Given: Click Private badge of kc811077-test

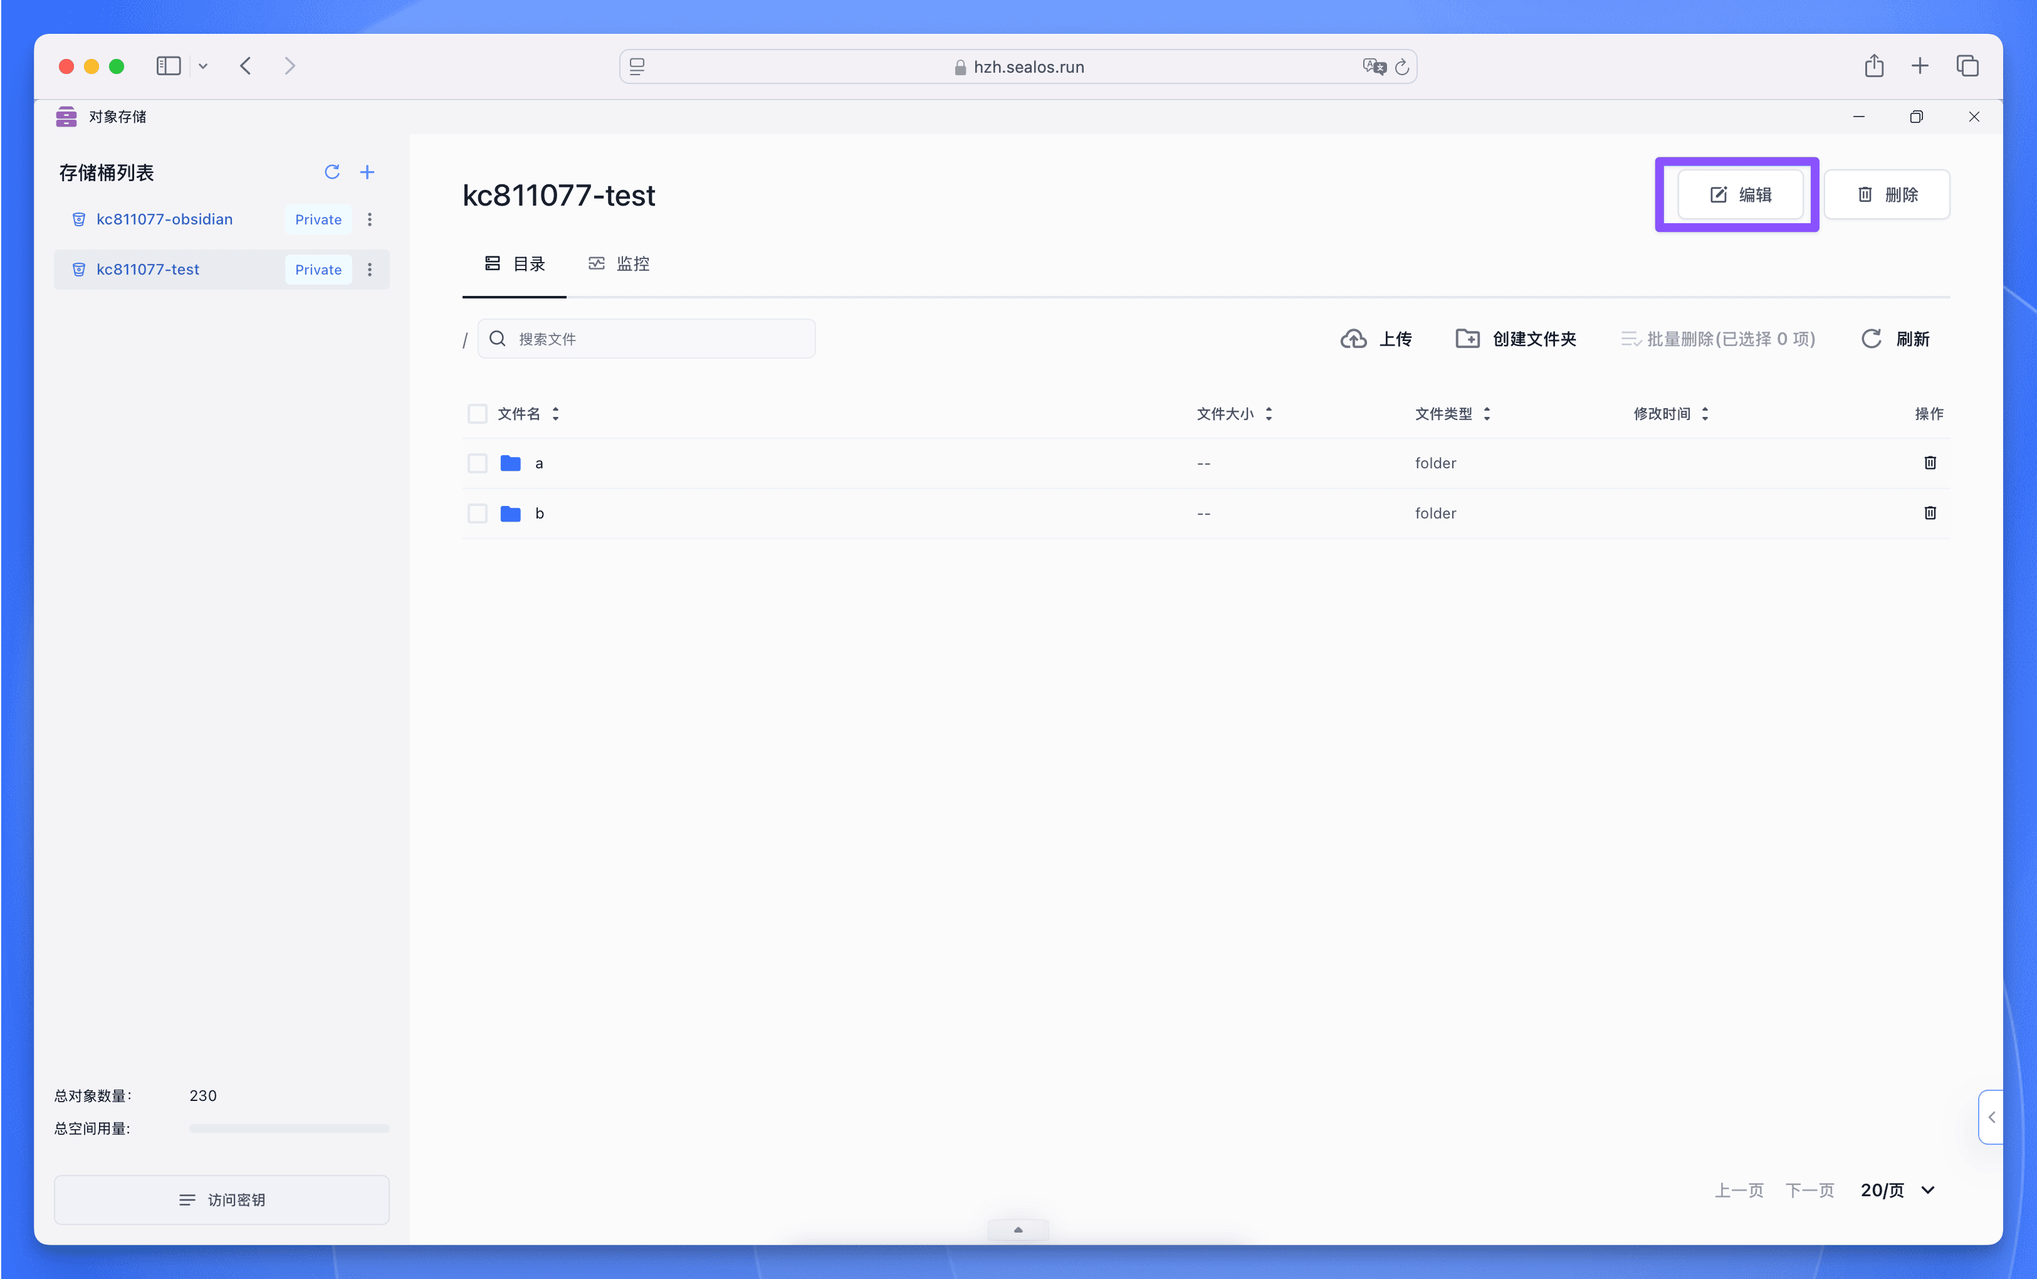Looking at the screenshot, I should coord(318,270).
